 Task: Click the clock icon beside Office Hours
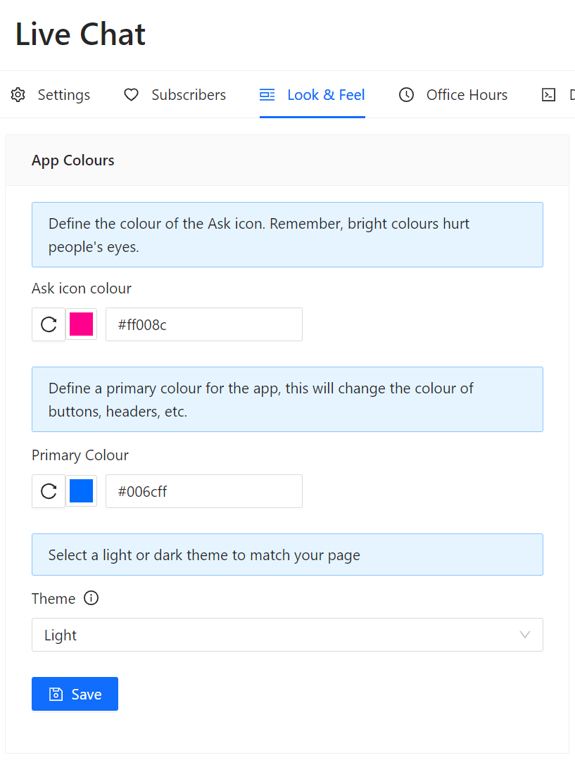pyautogui.click(x=406, y=94)
